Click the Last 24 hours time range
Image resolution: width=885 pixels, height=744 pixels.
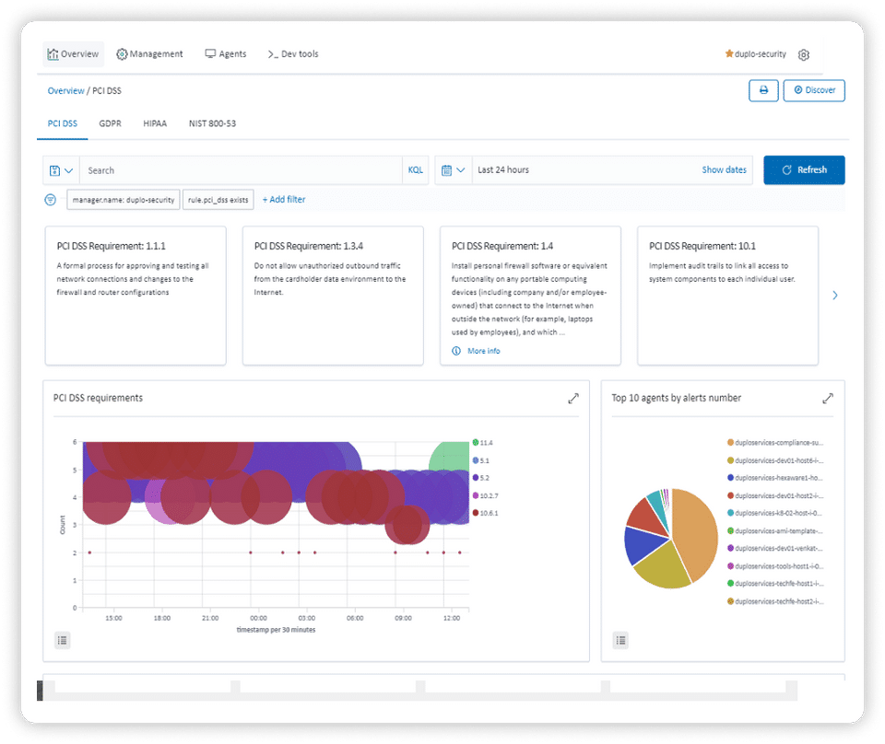coord(503,170)
